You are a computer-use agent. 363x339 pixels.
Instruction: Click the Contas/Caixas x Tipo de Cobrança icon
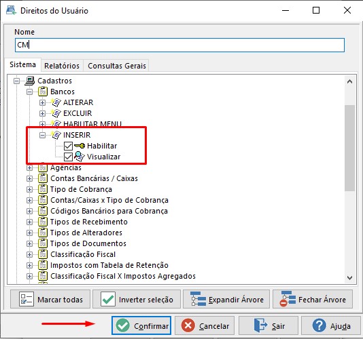click(x=43, y=200)
